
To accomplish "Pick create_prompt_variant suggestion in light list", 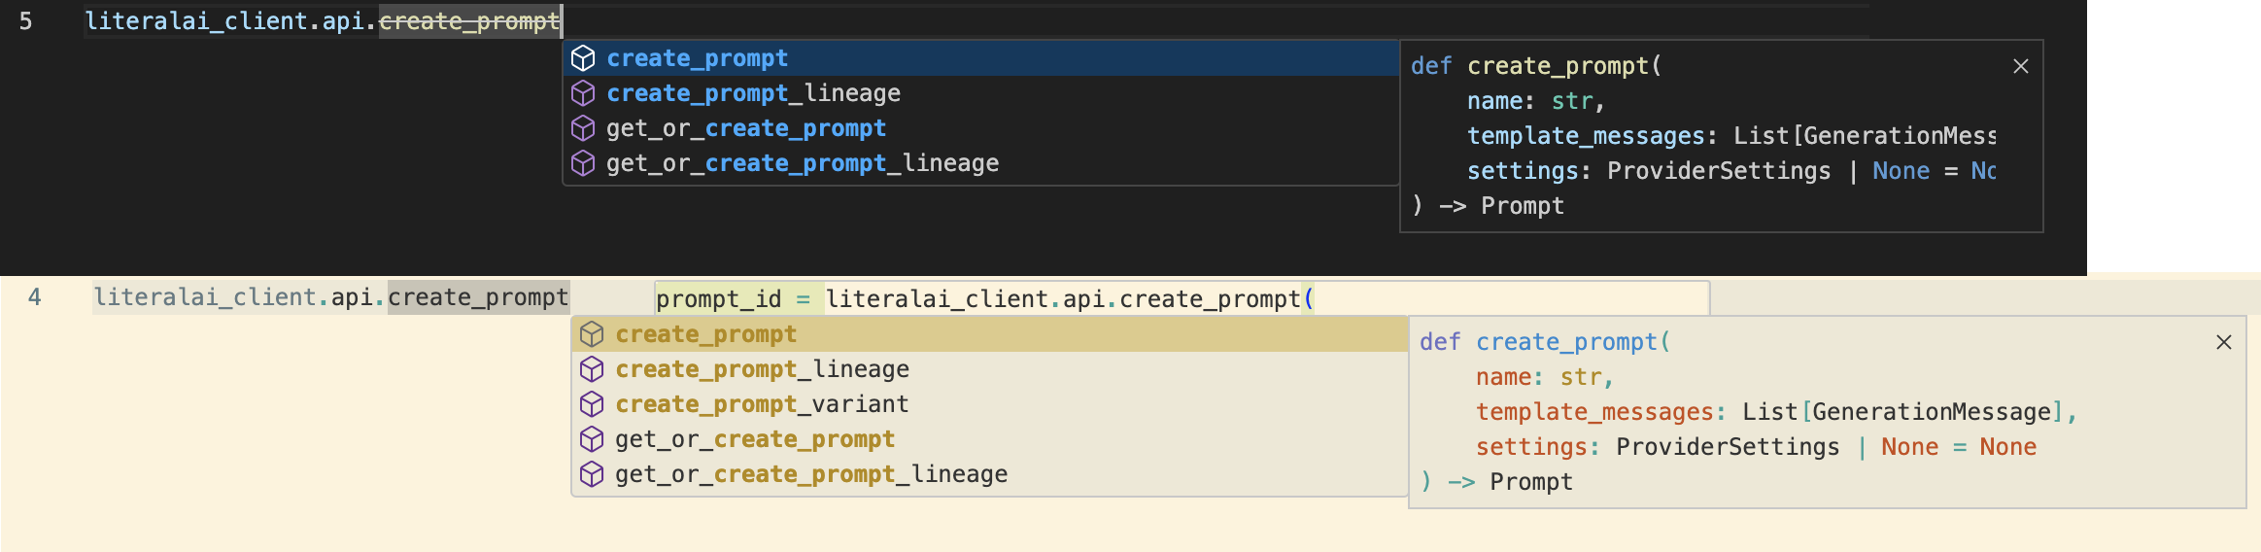I will tap(762, 404).
